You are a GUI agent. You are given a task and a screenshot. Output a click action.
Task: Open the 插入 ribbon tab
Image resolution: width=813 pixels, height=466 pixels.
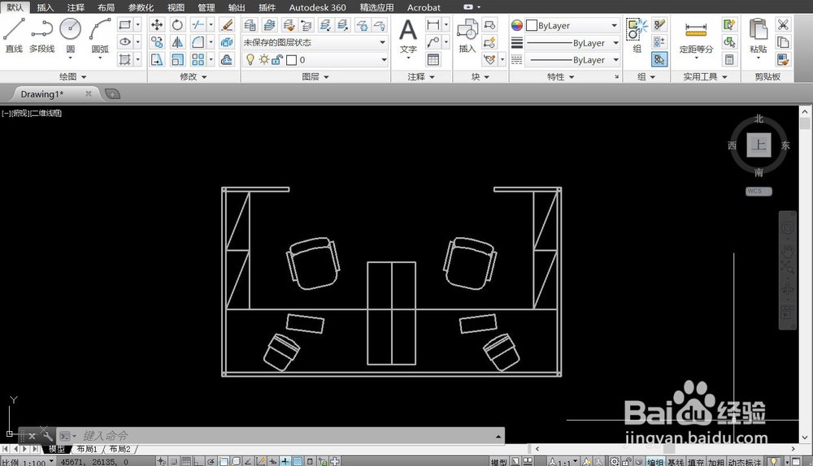pyautogui.click(x=45, y=7)
